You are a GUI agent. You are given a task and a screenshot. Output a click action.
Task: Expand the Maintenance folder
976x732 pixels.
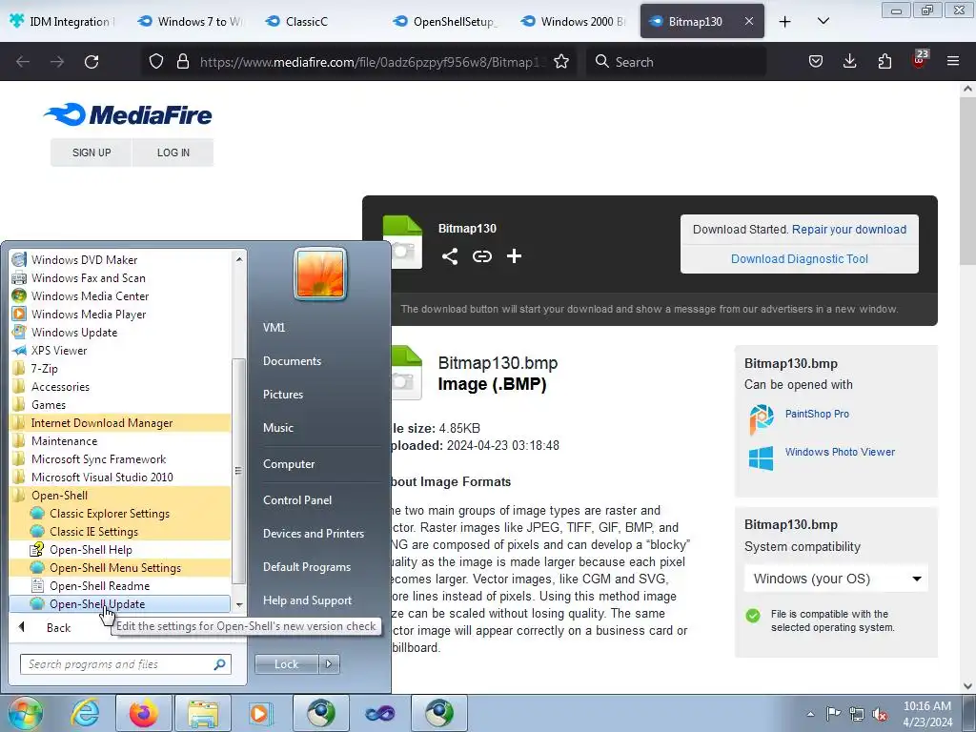click(x=121, y=440)
